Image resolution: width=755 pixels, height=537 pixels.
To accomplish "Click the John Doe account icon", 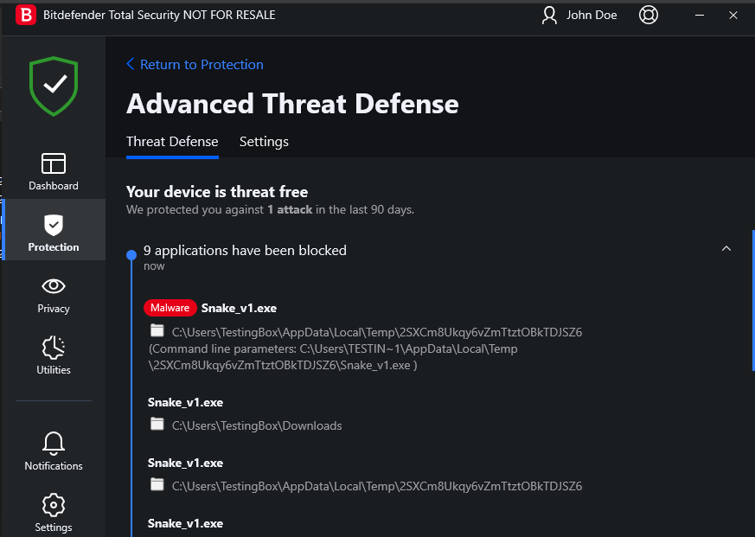I will click(550, 15).
